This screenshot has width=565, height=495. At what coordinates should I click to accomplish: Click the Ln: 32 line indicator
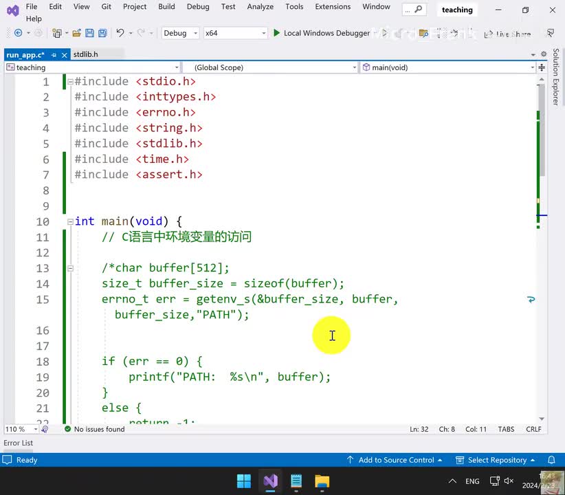(x=419, y=429)
